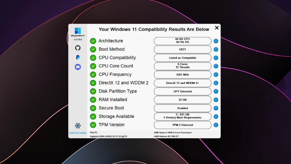This screenshot has width=291, height=164.
Task: Open info icon for Architecture
Action: click(x=216, y=41)
